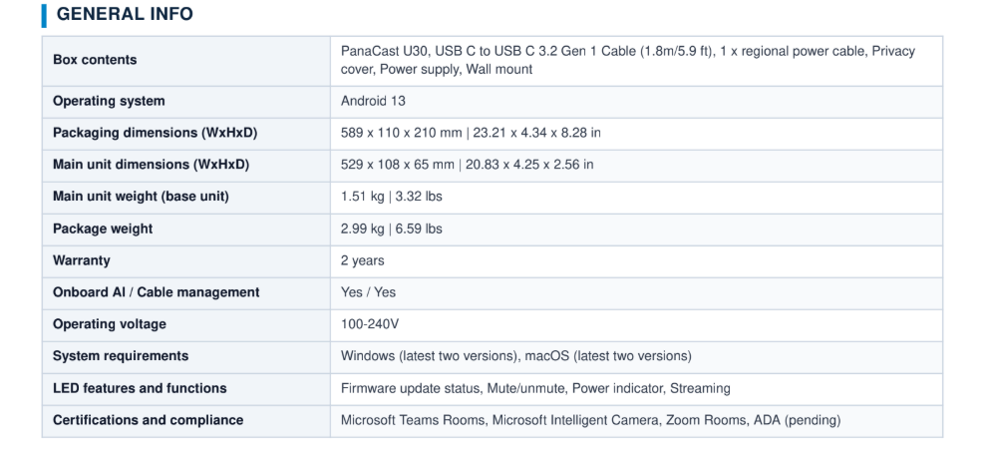Select Main unit weight (base unit) label
The image size is (988, 450).
coord(141,197)
